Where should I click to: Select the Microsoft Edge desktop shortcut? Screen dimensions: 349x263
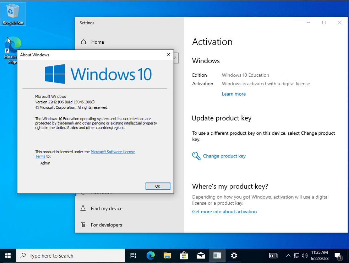pos(12,50)
